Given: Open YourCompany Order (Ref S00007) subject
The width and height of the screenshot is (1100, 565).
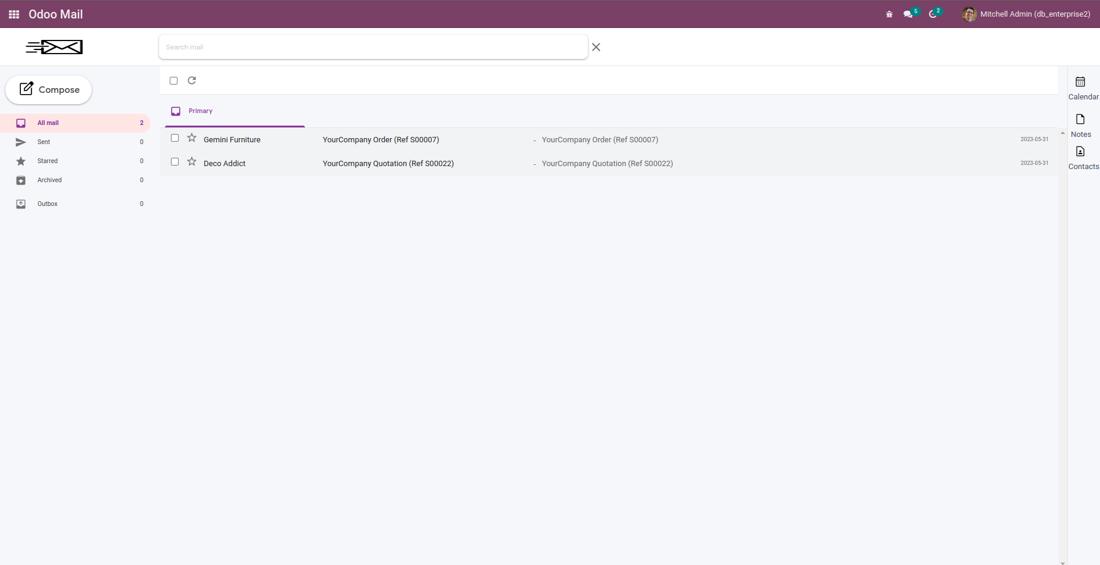Looking at the screenshot, I should click(x=381, y=140).
